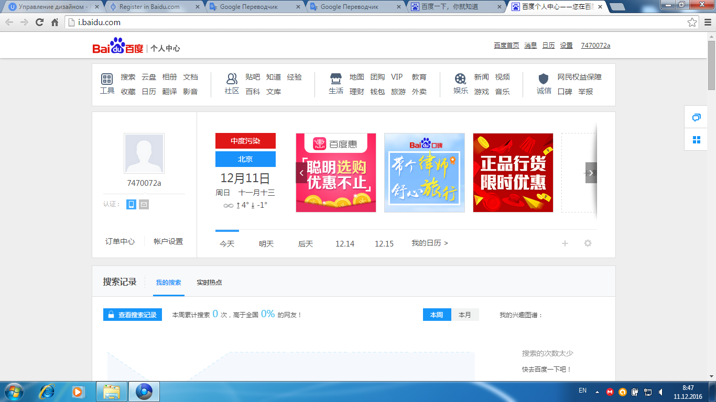Open file explorer folder on taskbar

[x=112, y=392]
